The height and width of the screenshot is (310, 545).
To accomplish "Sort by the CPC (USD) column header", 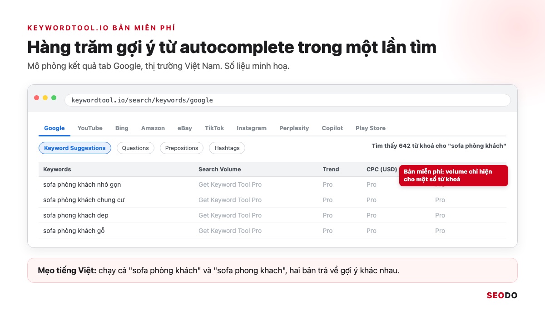I will click(x=382, y=170).
